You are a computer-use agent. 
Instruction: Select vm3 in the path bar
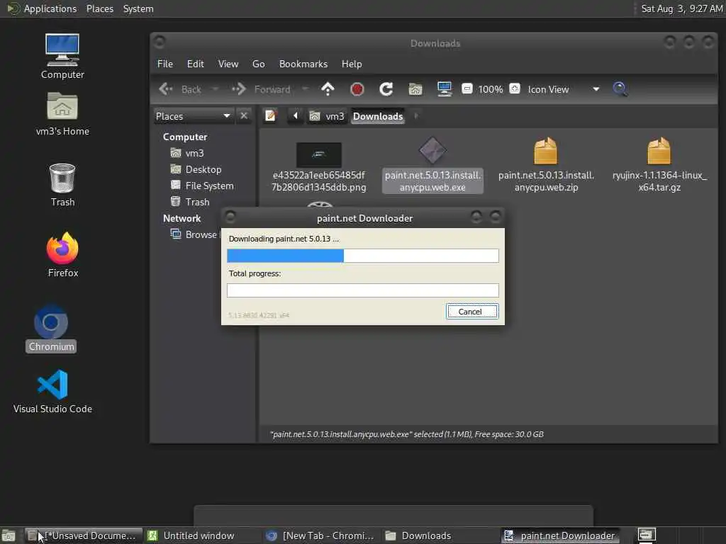point(327,116)
